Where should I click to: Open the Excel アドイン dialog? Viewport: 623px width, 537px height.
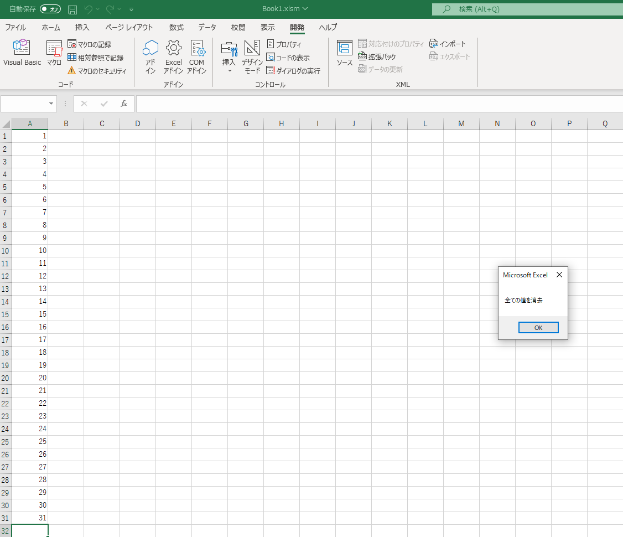(173, 56)
